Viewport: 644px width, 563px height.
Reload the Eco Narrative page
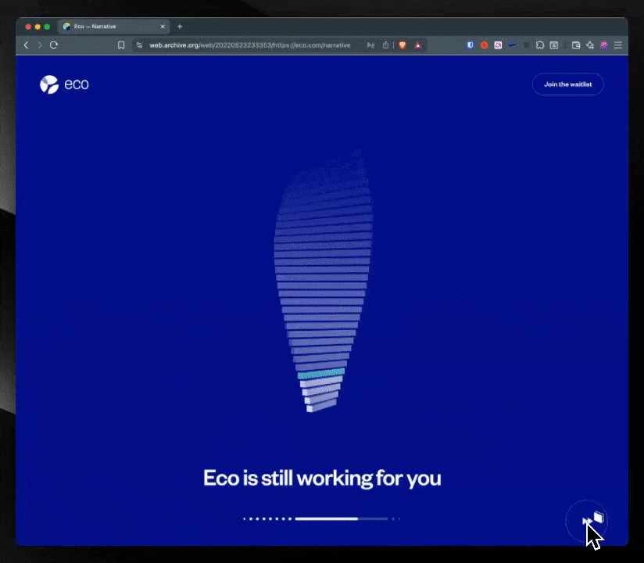54,45
